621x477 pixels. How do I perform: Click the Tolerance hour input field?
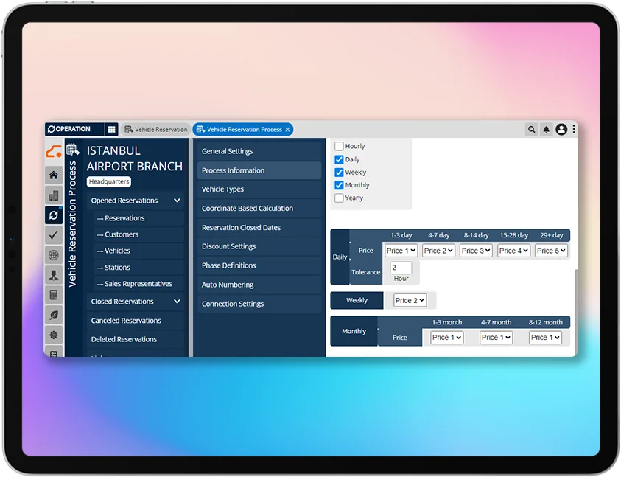click(x=401, y=268)
